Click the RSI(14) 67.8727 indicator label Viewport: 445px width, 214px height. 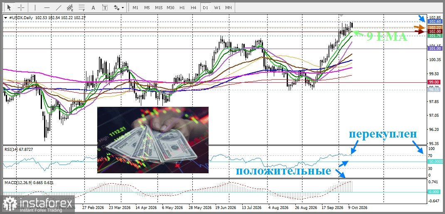(18, 149)
